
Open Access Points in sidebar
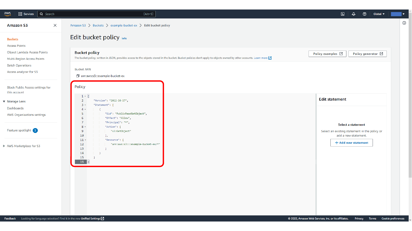[x=16, y=46]
